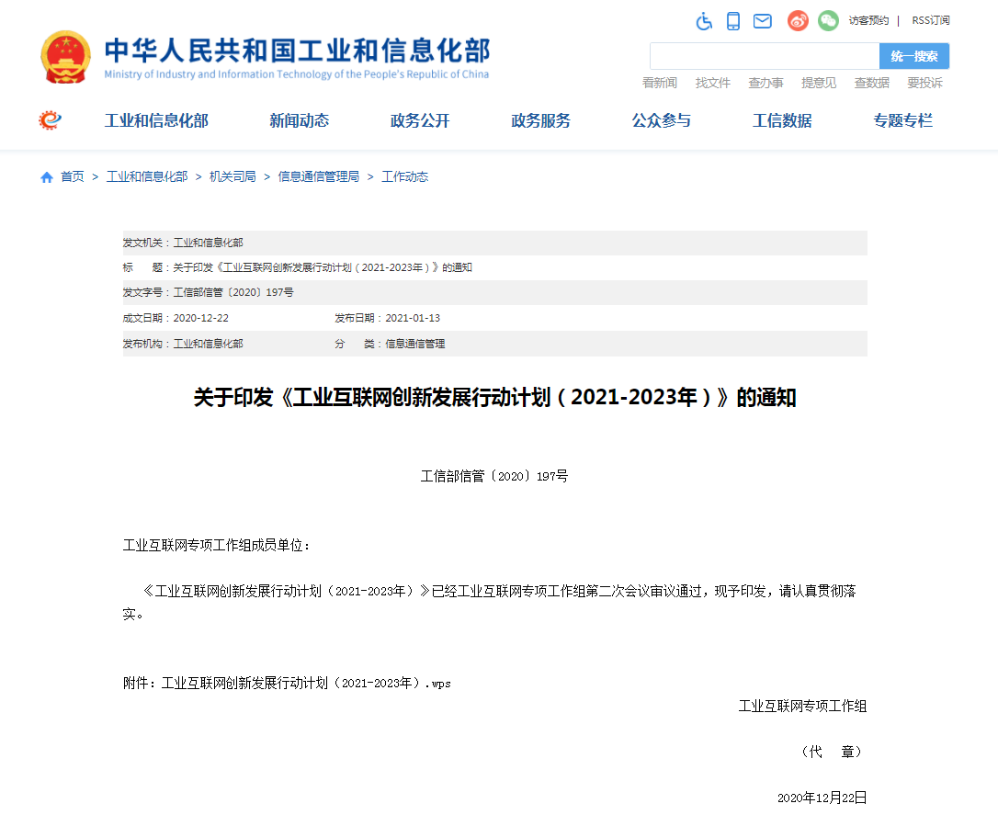Open the 政务公开 navigation menu

tap(420, 120)
